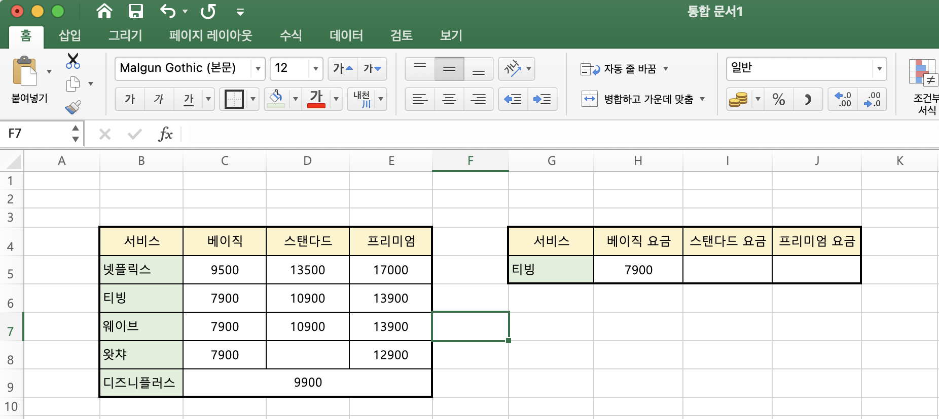Click the Home icon in title bar
The width and height of the screenshot is (939, 419).
pos(104,11)
